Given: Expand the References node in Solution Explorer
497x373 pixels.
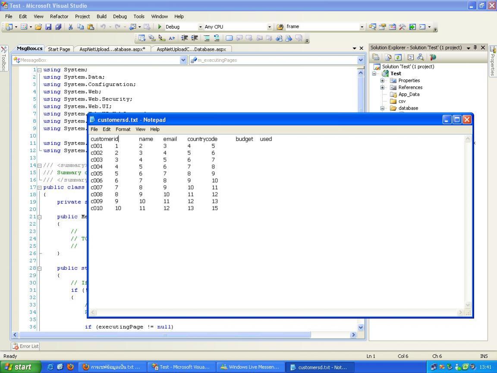Looking at the screenshot, I should click(x=382, y=87).
